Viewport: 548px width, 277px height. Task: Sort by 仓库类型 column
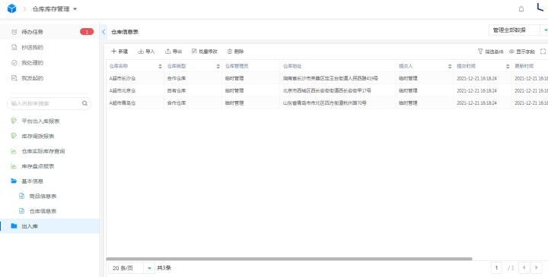[x=218, y=66]
